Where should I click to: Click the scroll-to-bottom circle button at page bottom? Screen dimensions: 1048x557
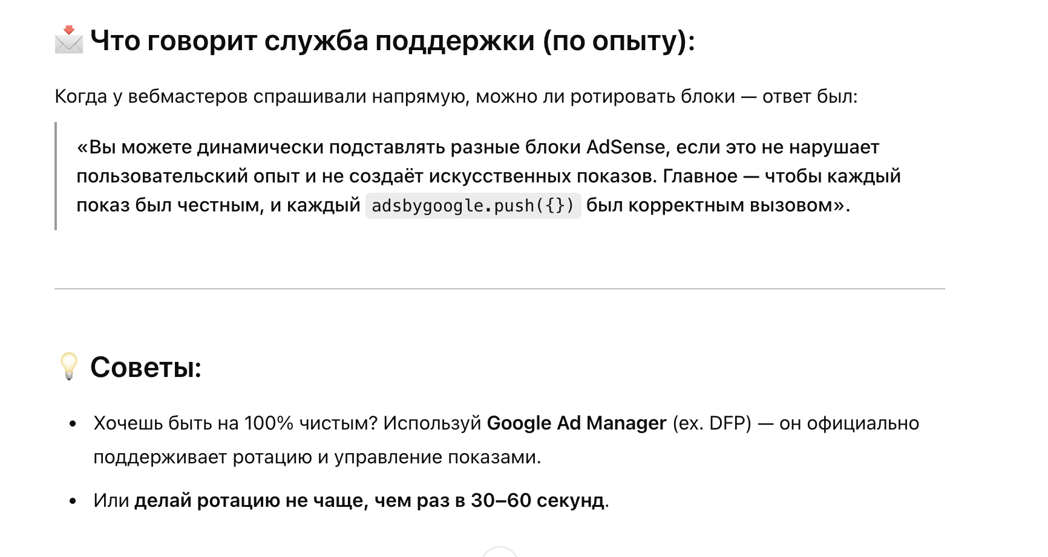pos(500,552)
